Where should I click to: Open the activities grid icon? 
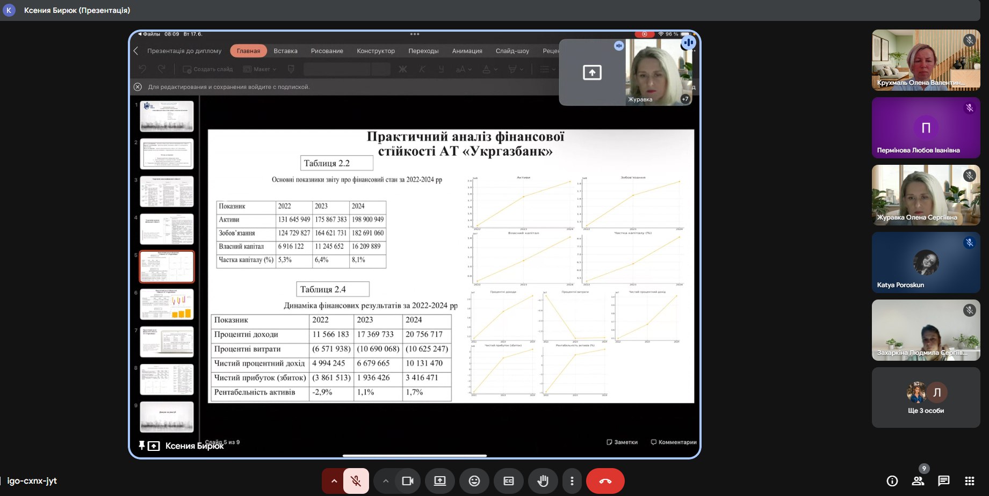tap(970, 481)
